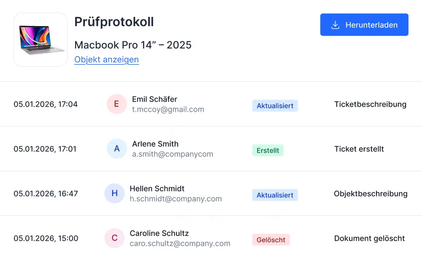Click the timestamp 05.01.2026, 16:47

point(46,194)
